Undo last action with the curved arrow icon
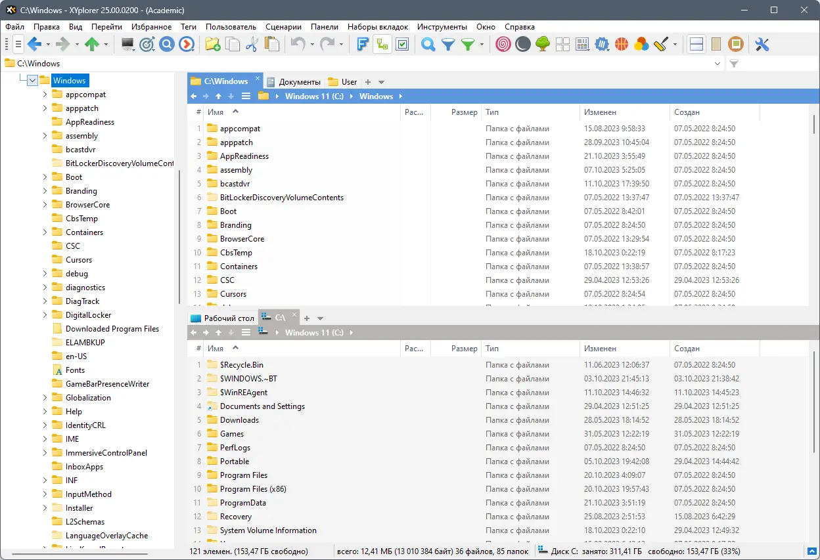 (x=298, y=44)
